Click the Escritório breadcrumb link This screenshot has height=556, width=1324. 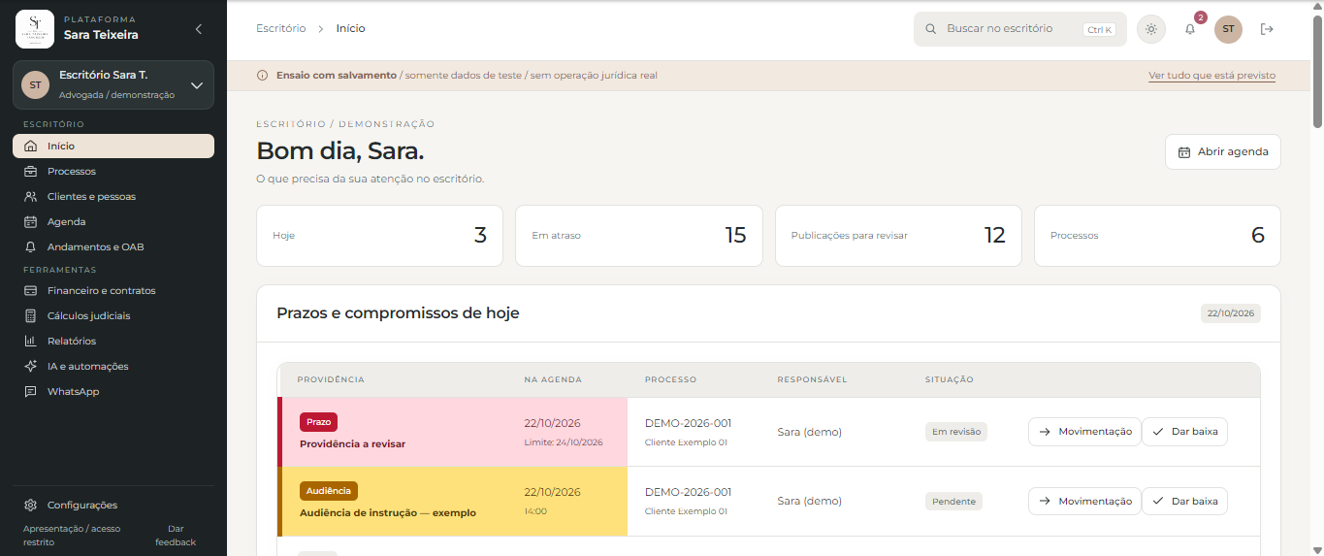pyautogui.click(x=281, y=29)
